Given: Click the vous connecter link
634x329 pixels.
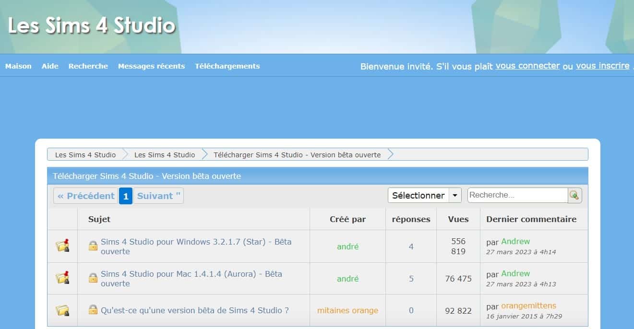Looking at the screenshot, I should tap(527, 66).
